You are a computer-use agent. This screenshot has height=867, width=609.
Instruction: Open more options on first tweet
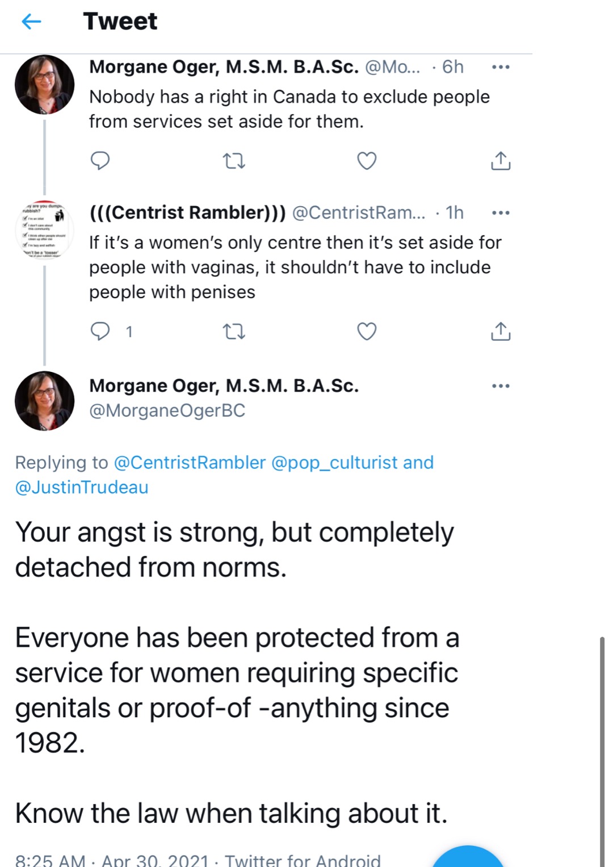click(501, 68)
